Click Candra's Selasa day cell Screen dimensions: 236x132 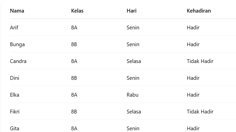(x=134, y=61)
